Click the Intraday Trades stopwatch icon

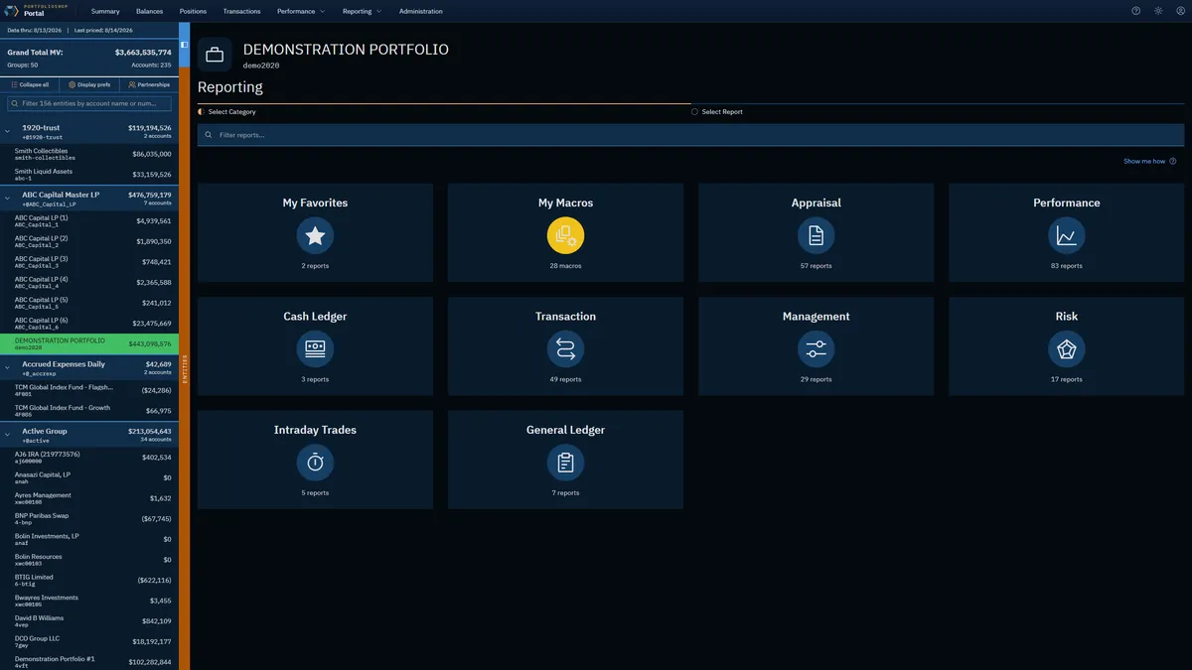pyautogui.click(x=315, y=463)
